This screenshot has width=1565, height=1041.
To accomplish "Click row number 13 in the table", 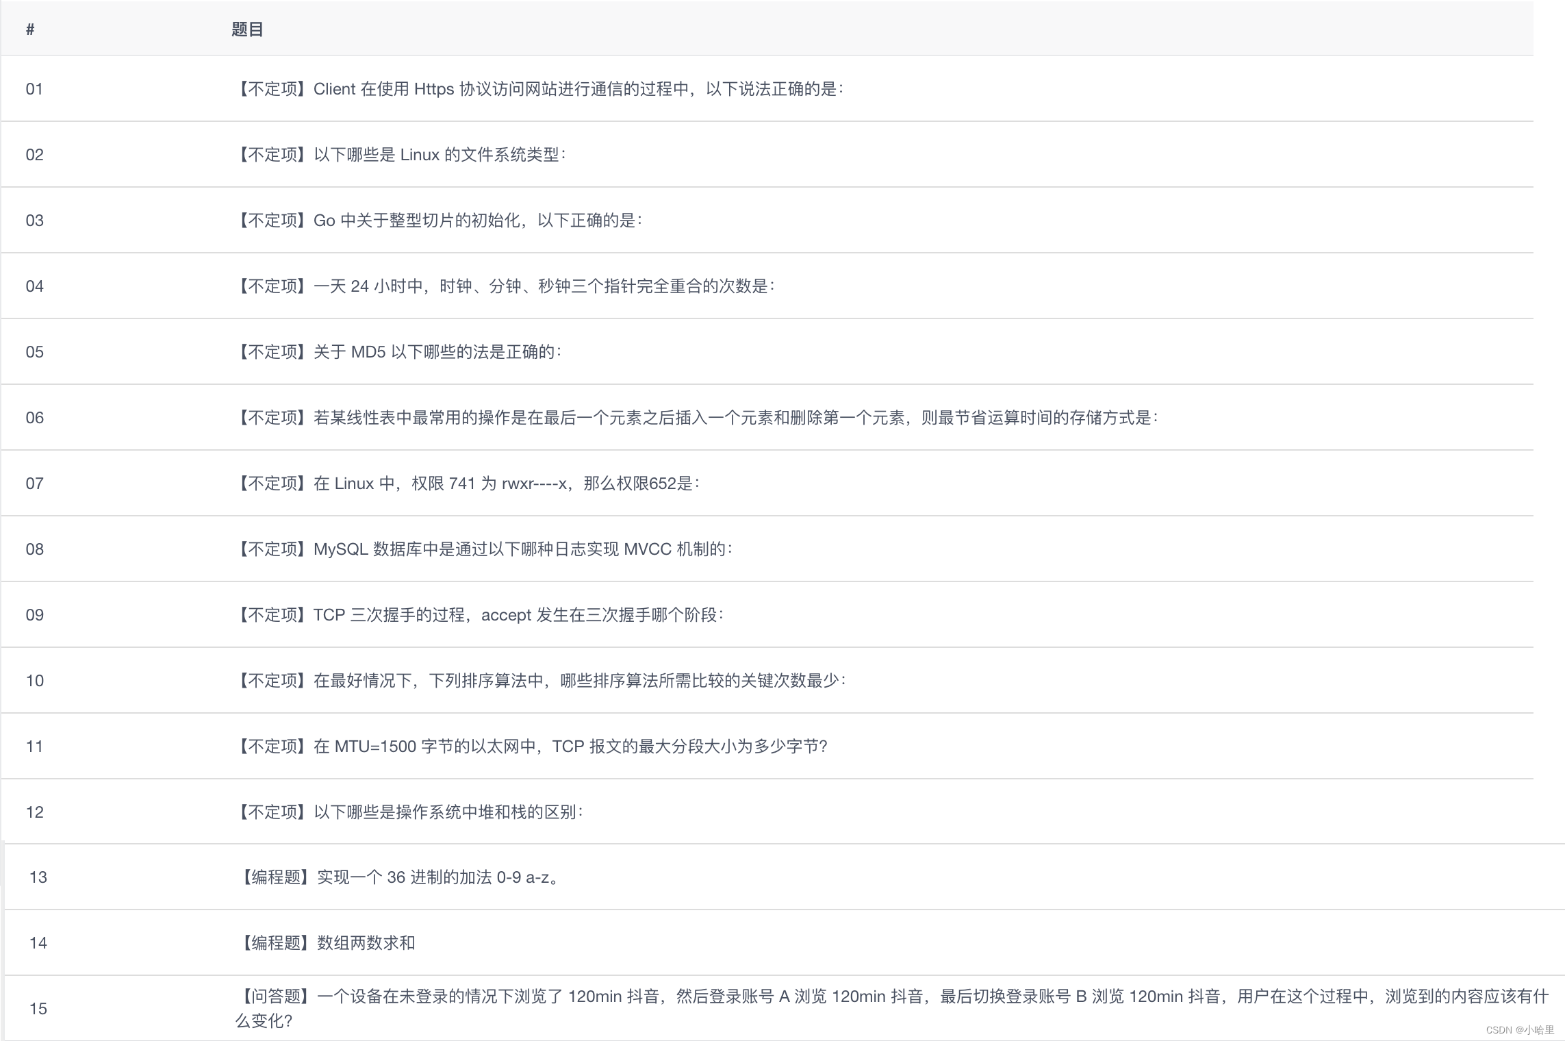I will 38,877.
